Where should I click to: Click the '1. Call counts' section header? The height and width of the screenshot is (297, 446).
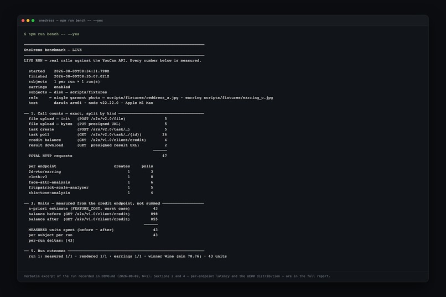(114, 113)
